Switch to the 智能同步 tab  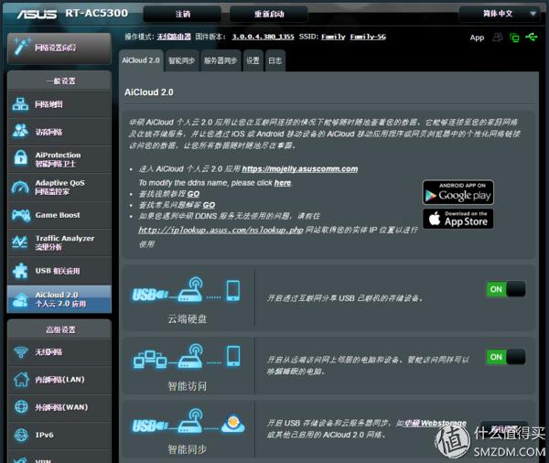point(182,61)
